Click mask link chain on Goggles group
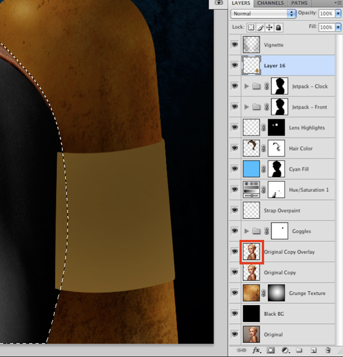 tap(266, 231)
